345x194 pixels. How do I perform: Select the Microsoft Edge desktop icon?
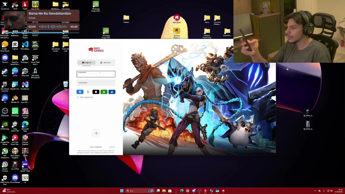tap(25, 126)
